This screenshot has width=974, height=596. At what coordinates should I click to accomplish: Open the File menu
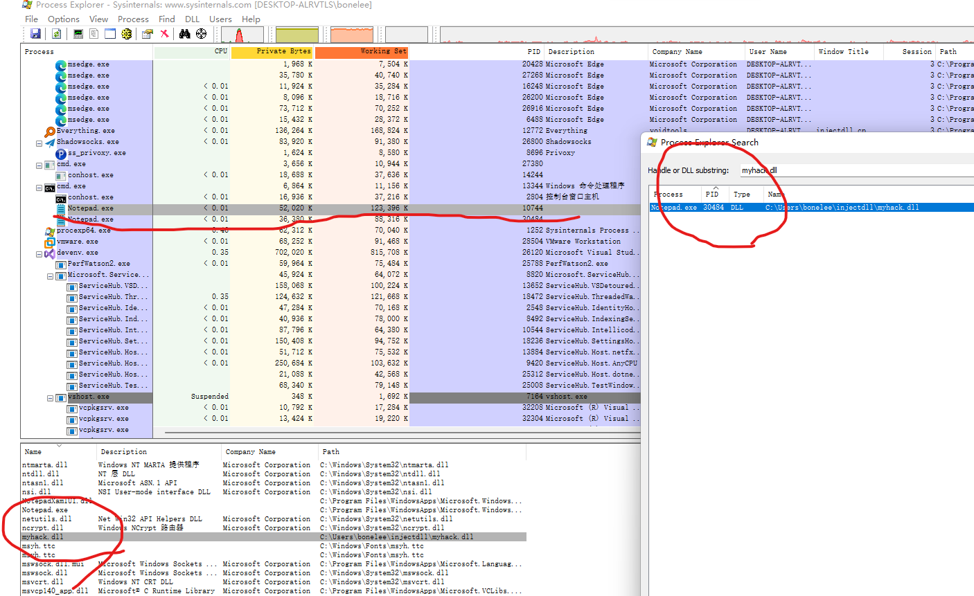(32, 19)
